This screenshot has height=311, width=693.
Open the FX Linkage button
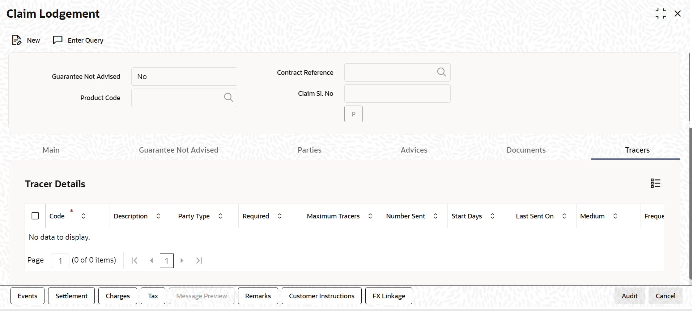point(389,296)
